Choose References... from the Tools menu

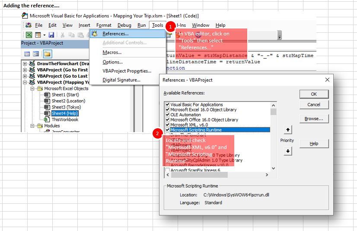(x=127, y=34)
